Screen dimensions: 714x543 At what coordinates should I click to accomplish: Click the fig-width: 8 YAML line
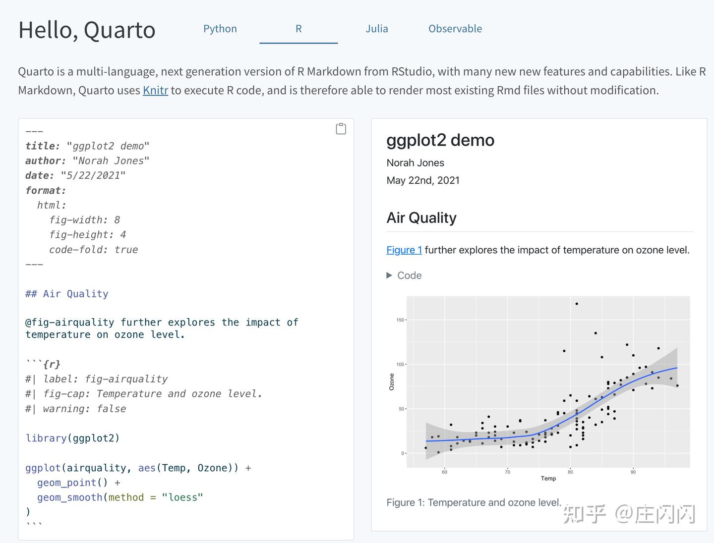pyautogui.click(x=84, y=219)
